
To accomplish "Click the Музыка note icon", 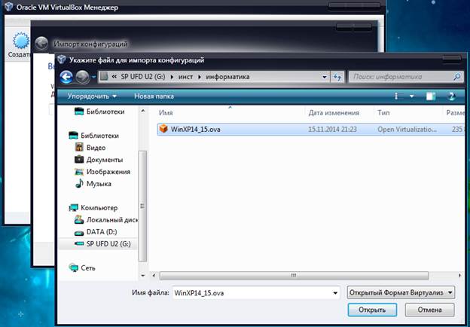I will pyautogui.click(x=79, y=183).
